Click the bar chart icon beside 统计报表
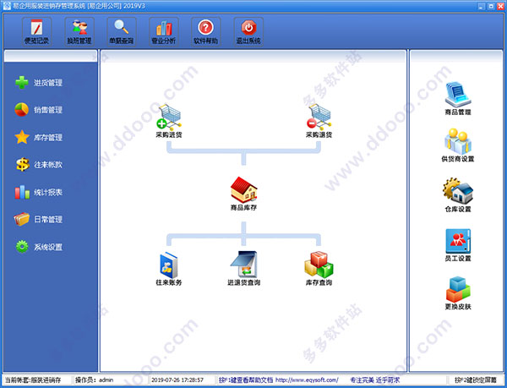 [22, 192]
